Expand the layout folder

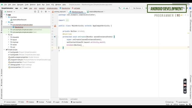click(x=9, y=40)
